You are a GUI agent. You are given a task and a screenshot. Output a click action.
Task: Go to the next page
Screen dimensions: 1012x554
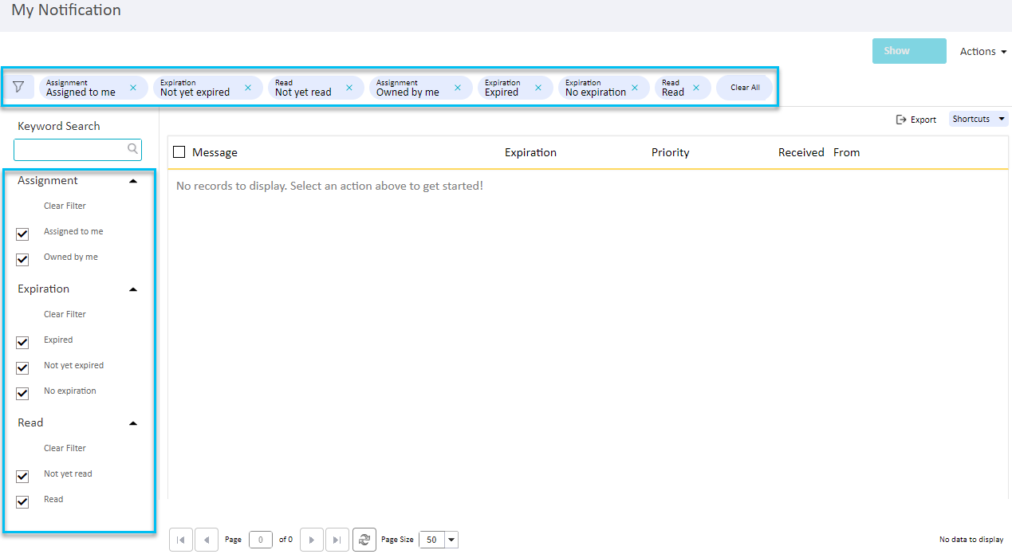(311, 540)
